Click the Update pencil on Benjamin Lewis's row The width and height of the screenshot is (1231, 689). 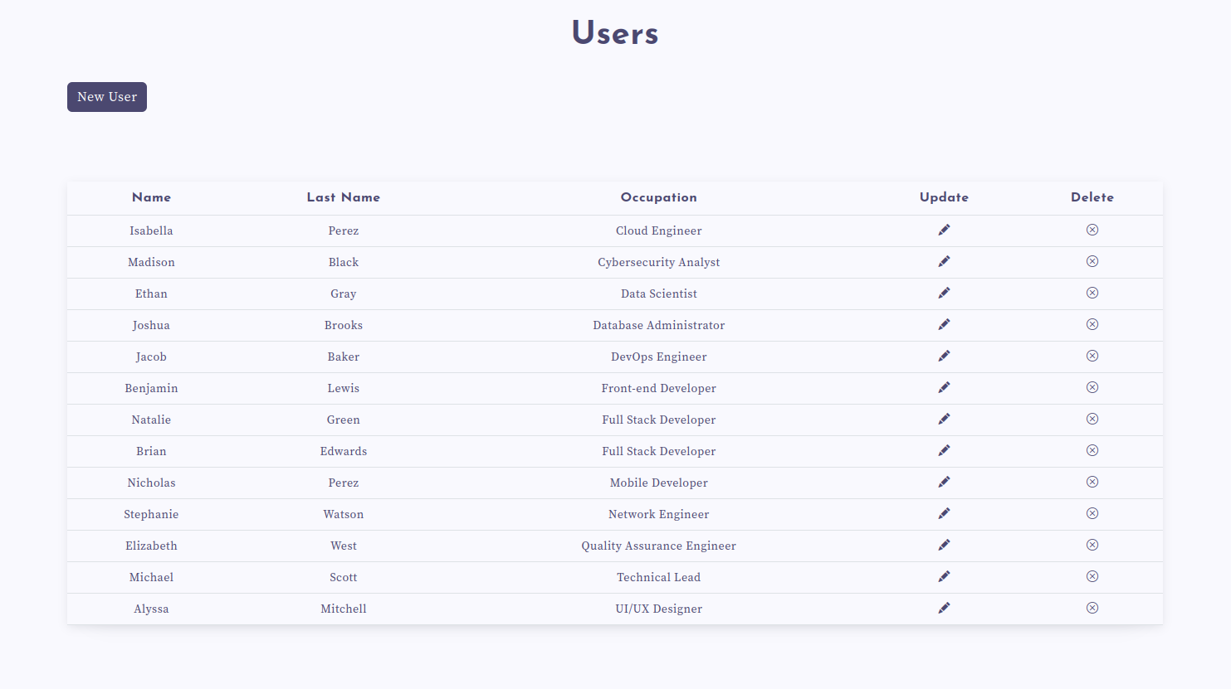tap(944, 387)
